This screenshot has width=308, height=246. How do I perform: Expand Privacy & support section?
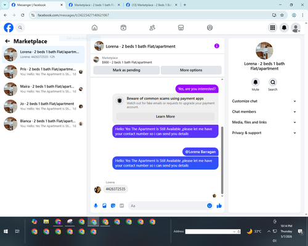click(x=264, y=133)
